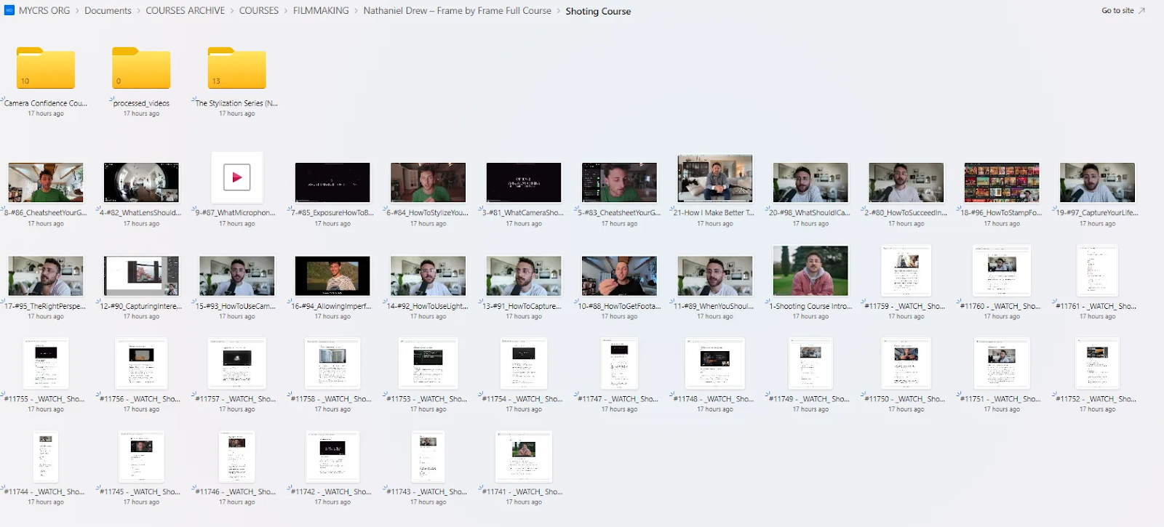Open the processed_videos folder
The image size is (1164, 527).
[x=141, y=69]
